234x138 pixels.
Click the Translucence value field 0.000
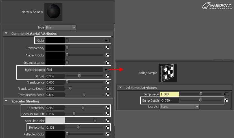55,82
